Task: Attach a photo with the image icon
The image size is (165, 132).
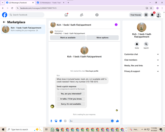Action: (56, 121)
